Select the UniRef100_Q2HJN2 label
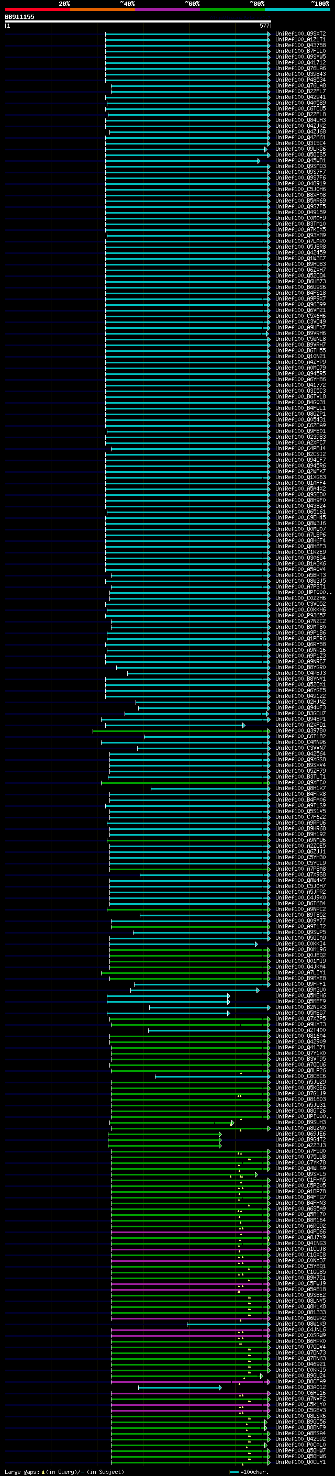The image size is (335, 1476). (300, 702)
